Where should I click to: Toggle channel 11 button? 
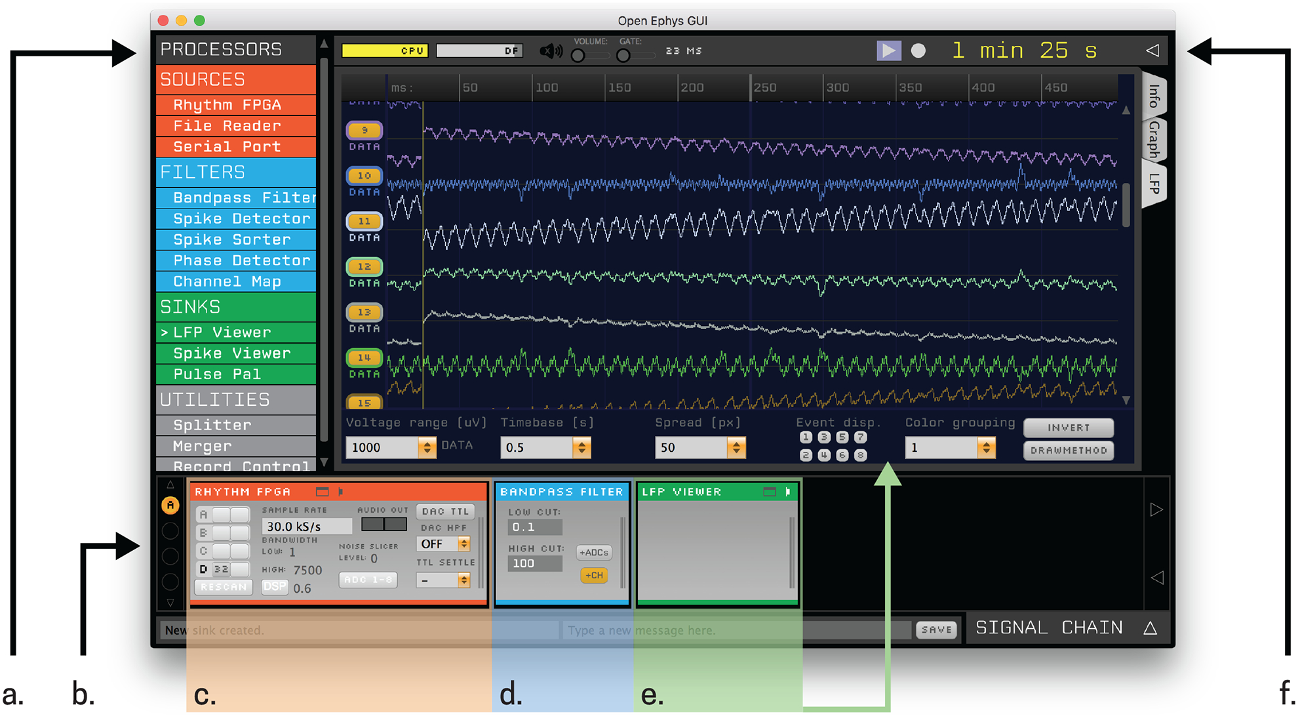tap(364, 221)
